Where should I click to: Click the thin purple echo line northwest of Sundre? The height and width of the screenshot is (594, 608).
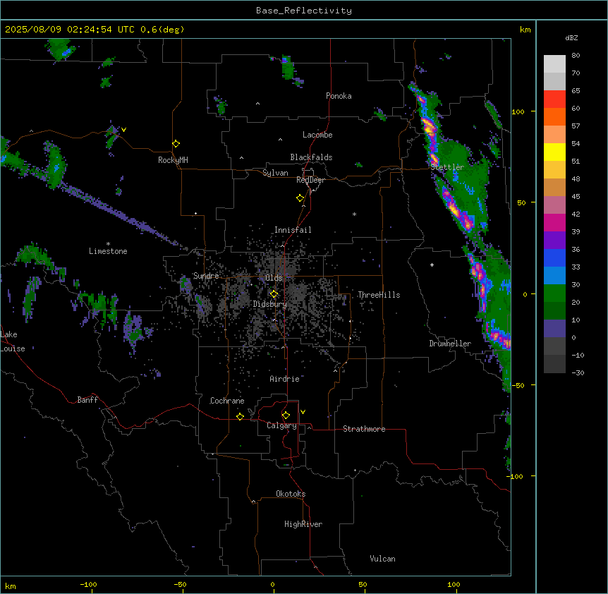(x=124, y=217)
